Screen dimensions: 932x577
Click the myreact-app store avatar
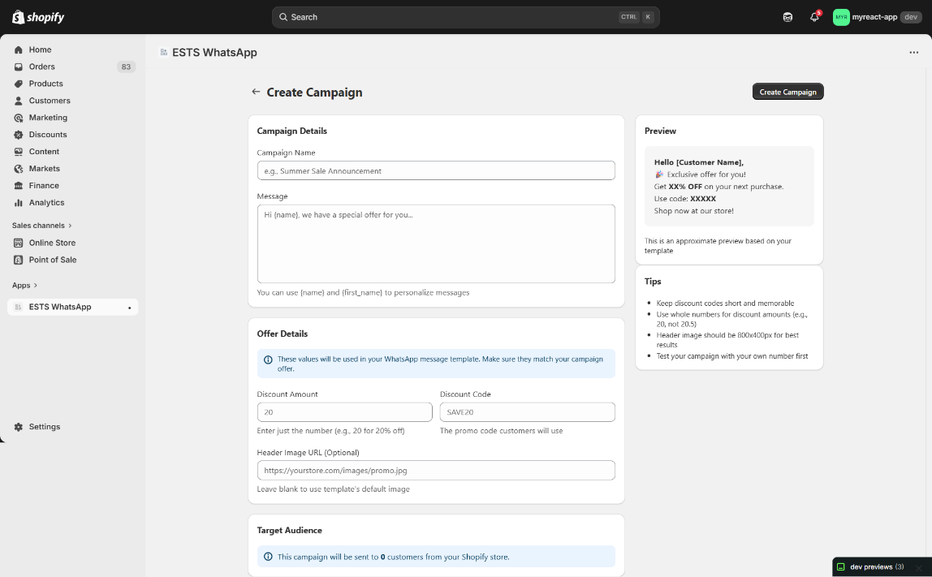click(x=841, y=17)
